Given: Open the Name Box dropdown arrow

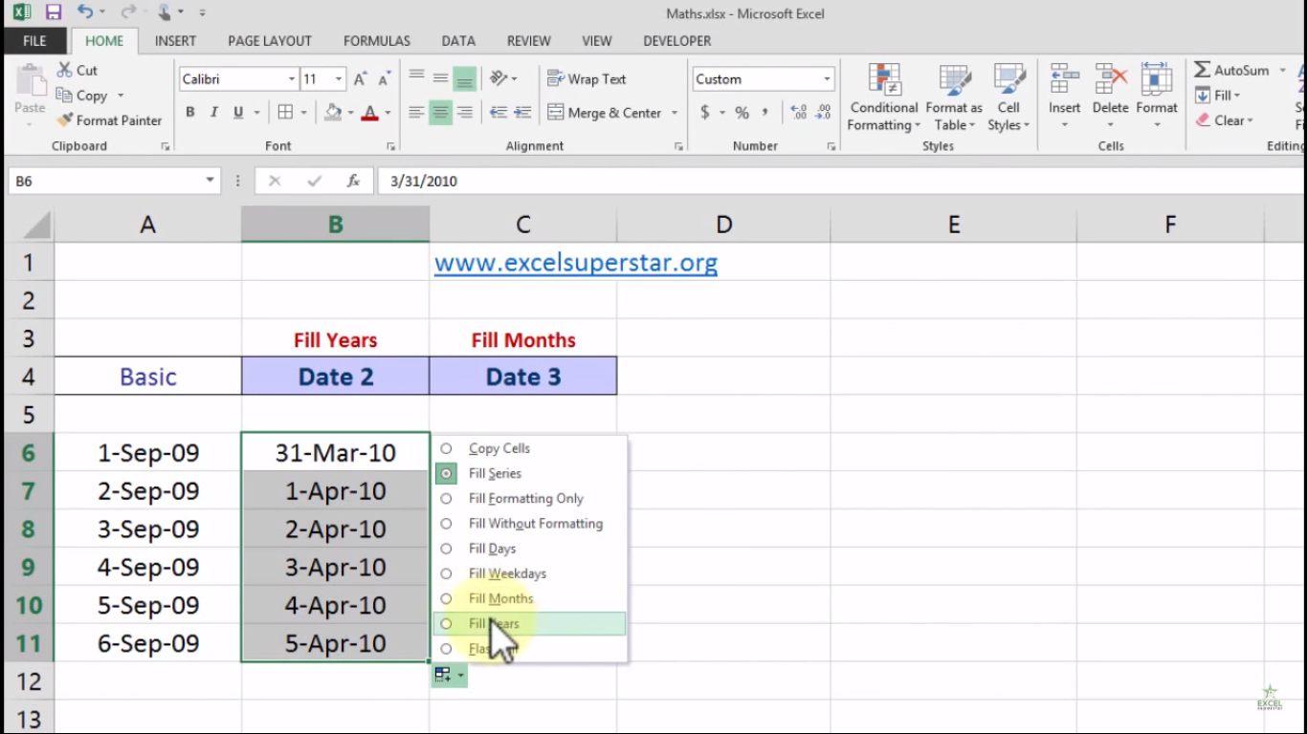Looking at the screenshot, I should [210, 181].
